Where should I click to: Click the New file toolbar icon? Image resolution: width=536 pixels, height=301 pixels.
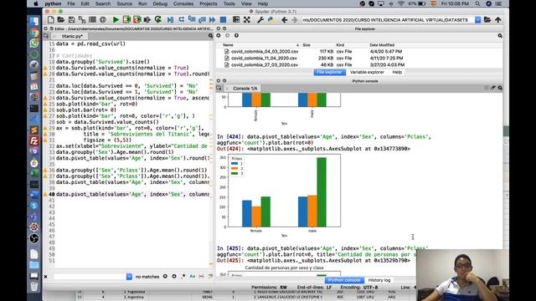point(50,20)
